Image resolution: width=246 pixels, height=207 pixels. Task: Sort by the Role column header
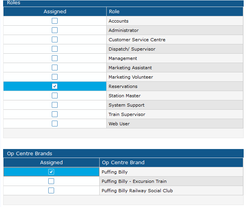[x=175, y=11]
